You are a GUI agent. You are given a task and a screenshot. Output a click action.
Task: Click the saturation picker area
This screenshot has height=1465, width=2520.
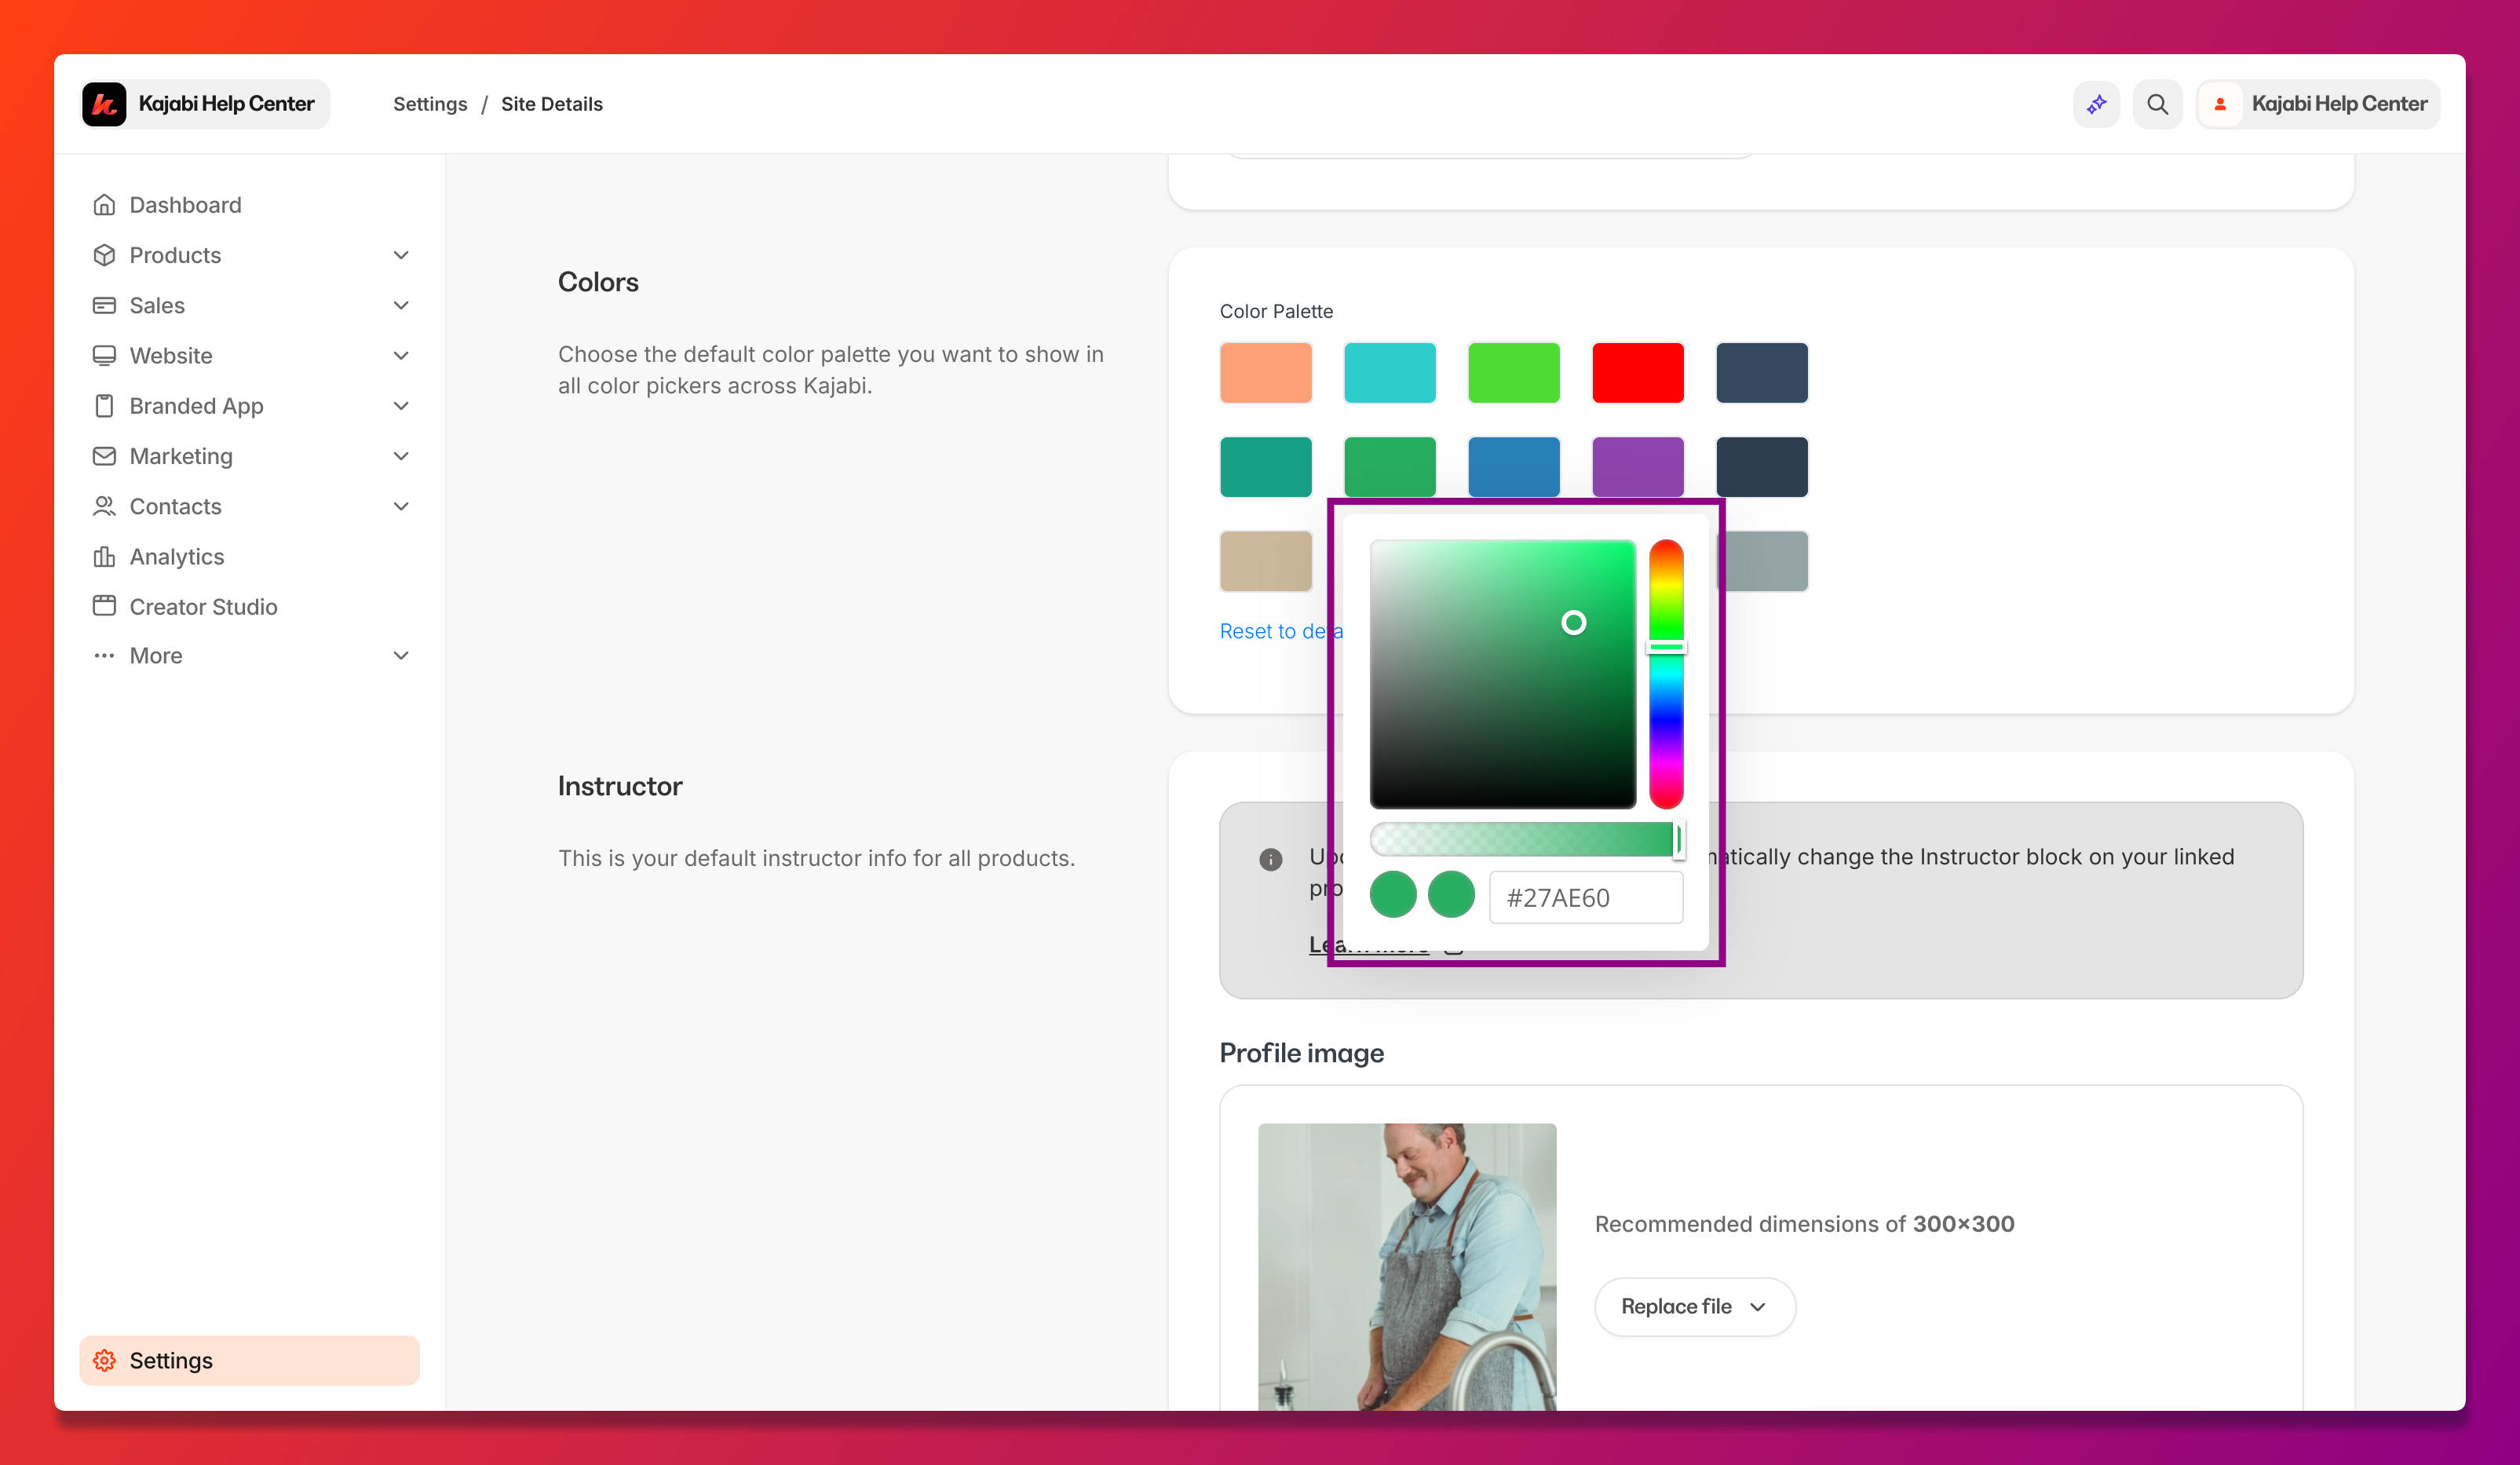pos(1502,674)
